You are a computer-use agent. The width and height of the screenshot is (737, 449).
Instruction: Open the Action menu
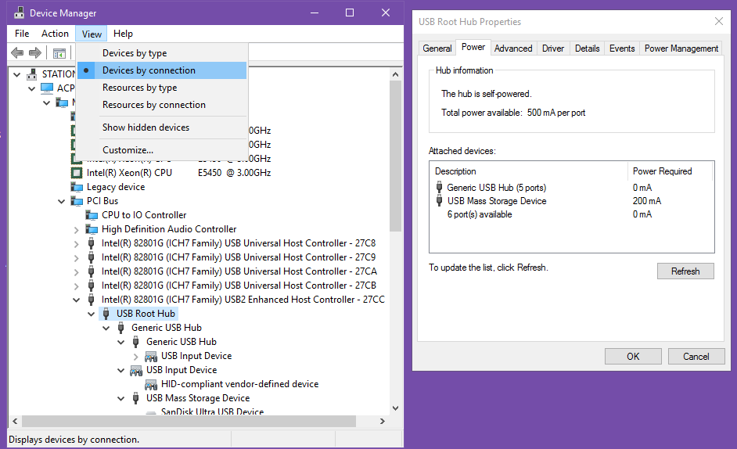coord(55,34)
